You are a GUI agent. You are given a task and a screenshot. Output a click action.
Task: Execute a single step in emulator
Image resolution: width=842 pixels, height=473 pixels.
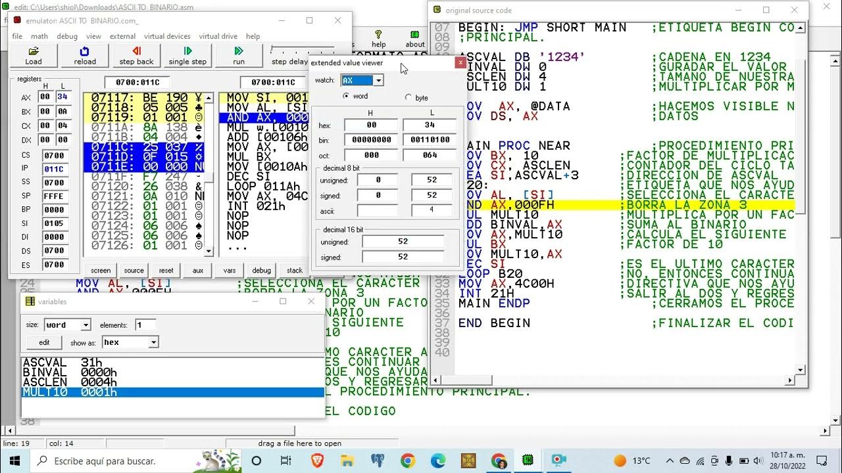coord(187,55)
